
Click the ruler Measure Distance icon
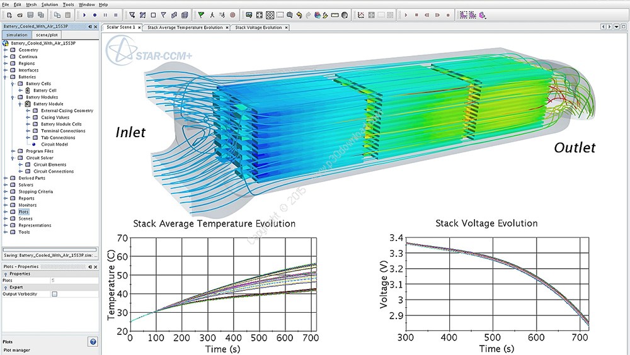tap(335, 15)
